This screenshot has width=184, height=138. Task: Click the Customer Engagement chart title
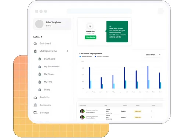[91, 54]
